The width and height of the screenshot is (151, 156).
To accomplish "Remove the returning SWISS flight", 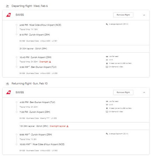I will click(x=123, y=92).
